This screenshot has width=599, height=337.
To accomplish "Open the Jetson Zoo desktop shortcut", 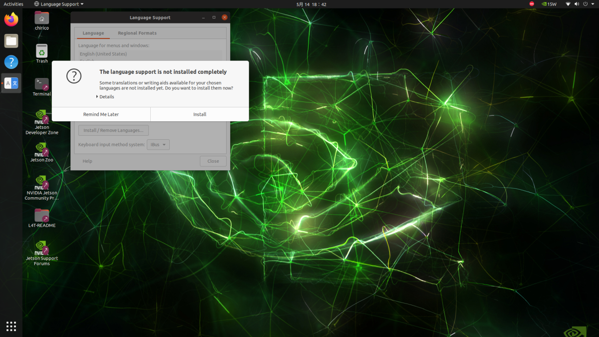I will tap(42, 150).
